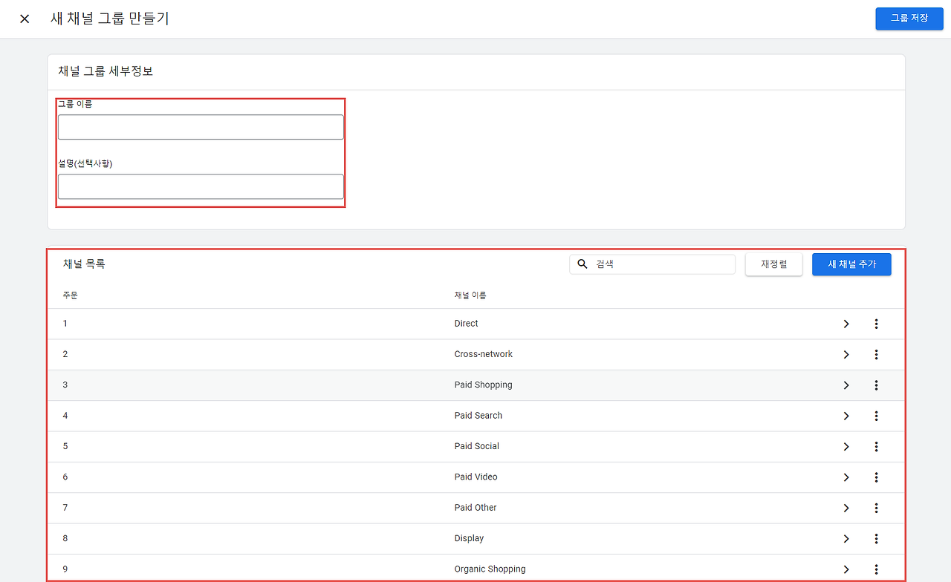Open more options for Direct channel
Viewport: 951px width, 582px height.
click(877, 324)
